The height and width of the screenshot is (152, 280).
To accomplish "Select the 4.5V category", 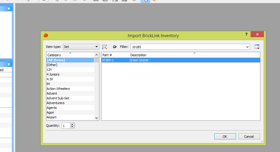I will pyautogui.click(x=70, y=79).
